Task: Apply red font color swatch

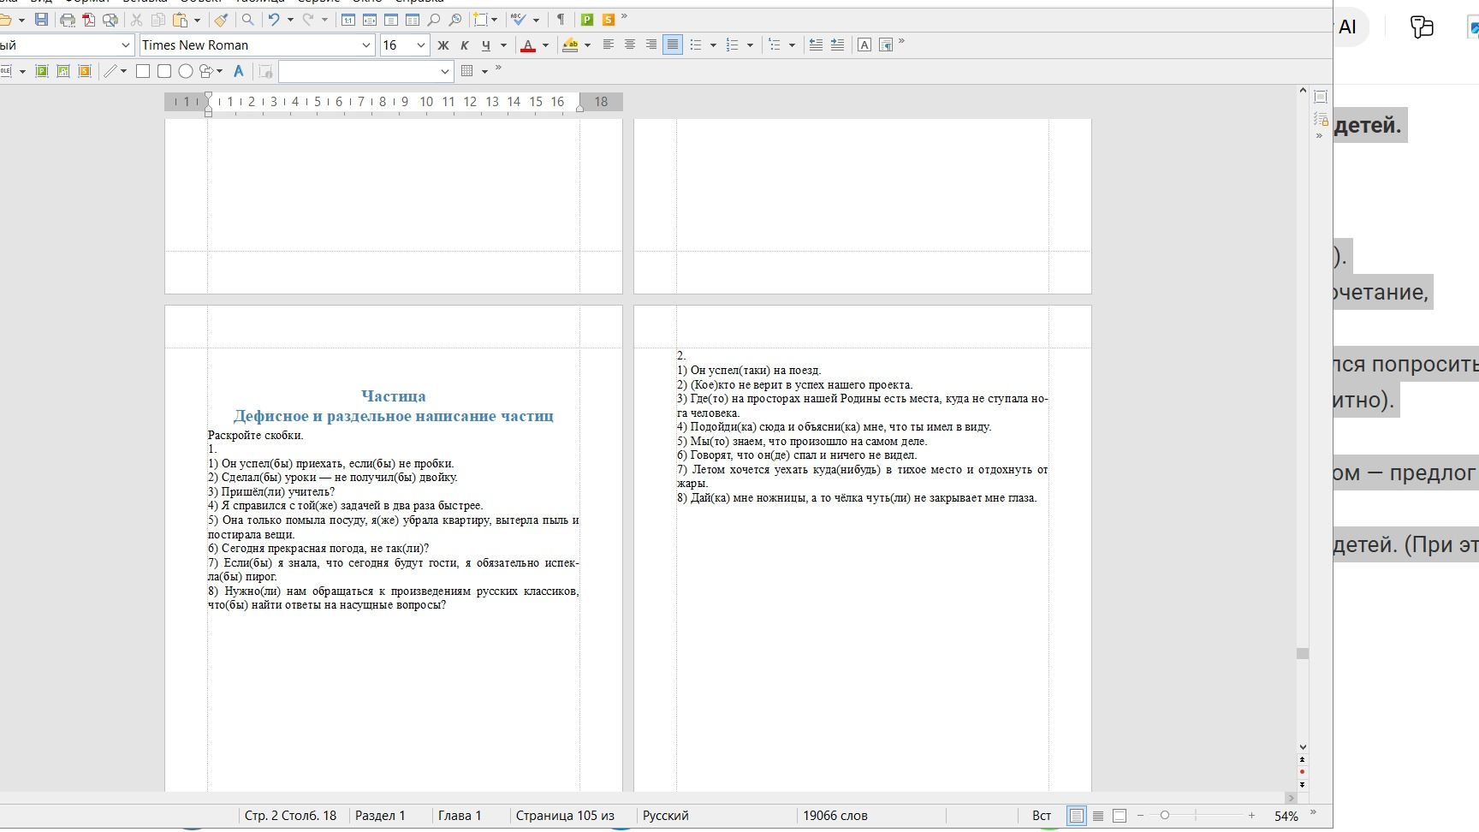Action: [x=528, y=45]
